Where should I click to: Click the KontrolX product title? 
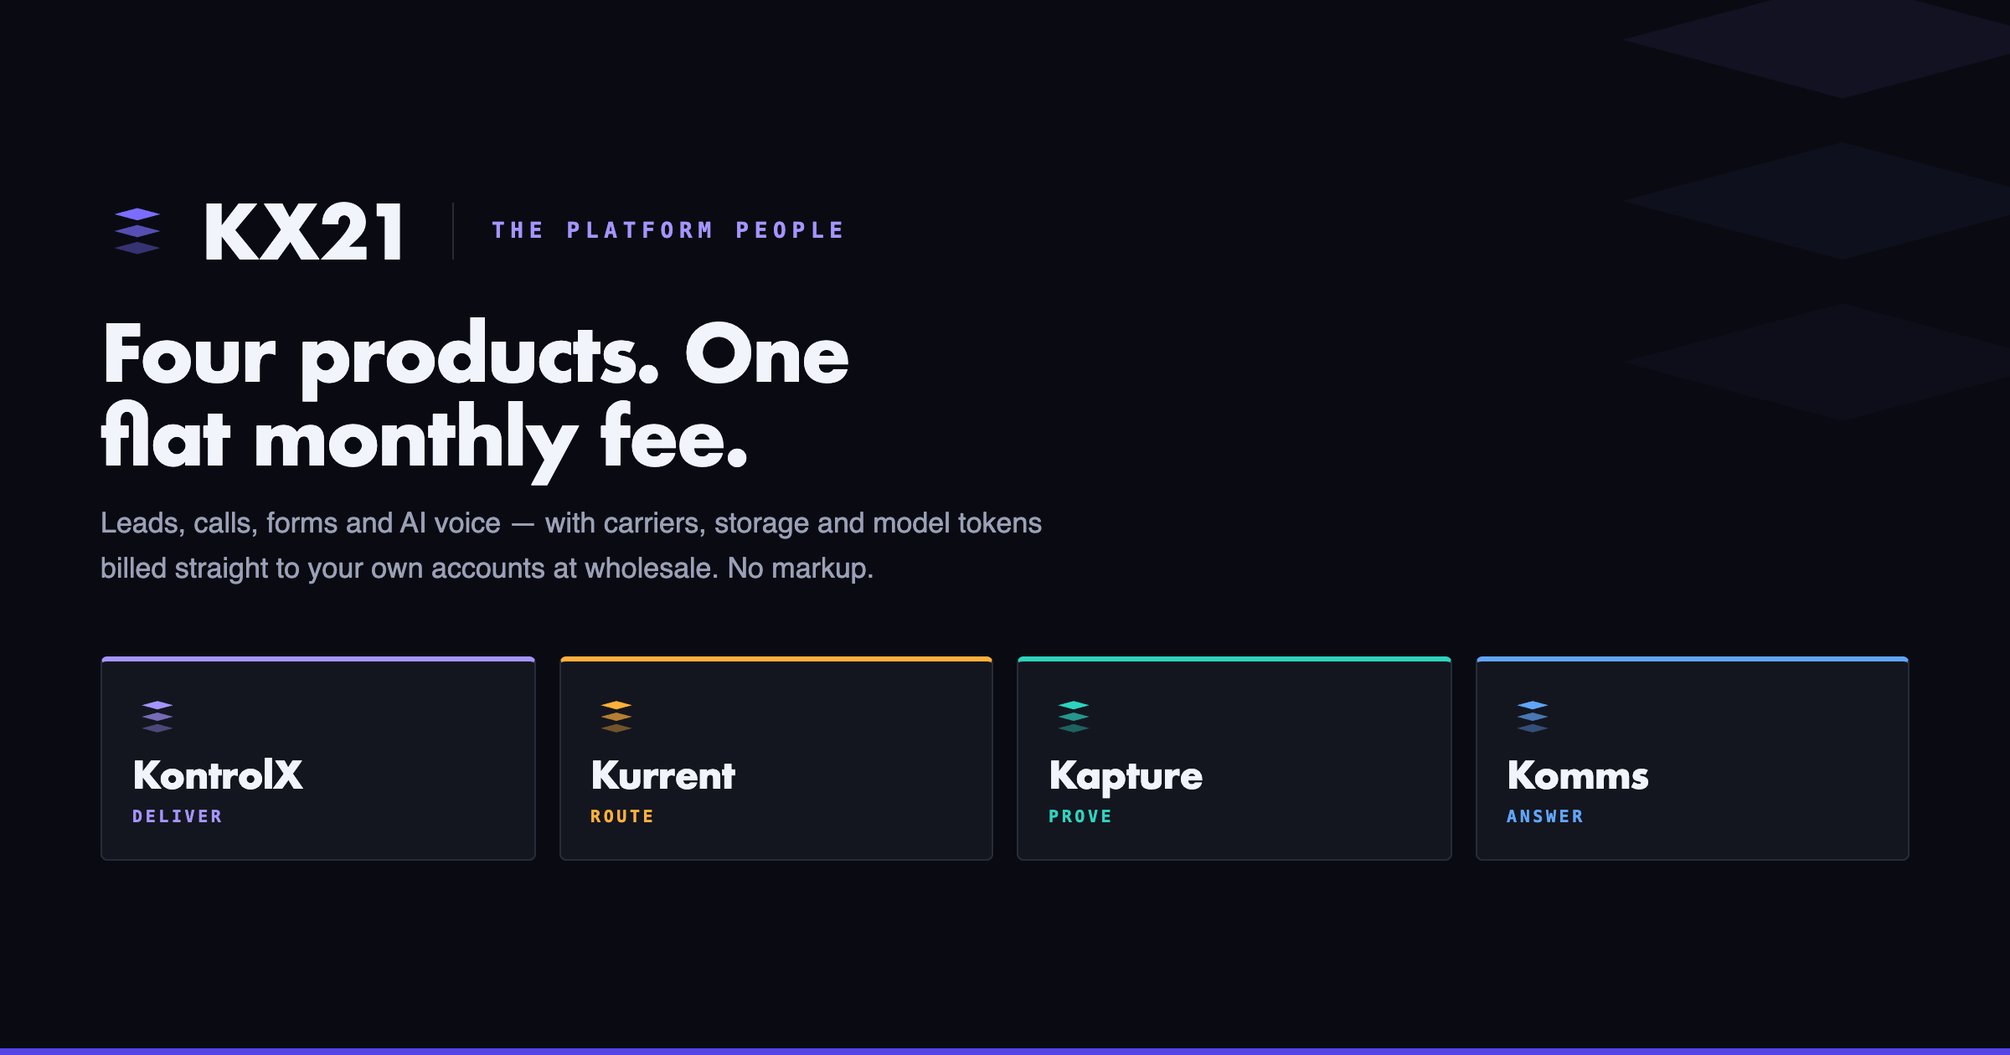click(x=218, y=775)
